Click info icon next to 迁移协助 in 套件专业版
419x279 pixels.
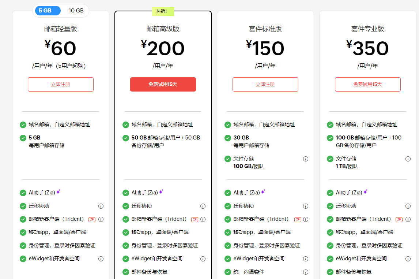(x=408, y=206)
